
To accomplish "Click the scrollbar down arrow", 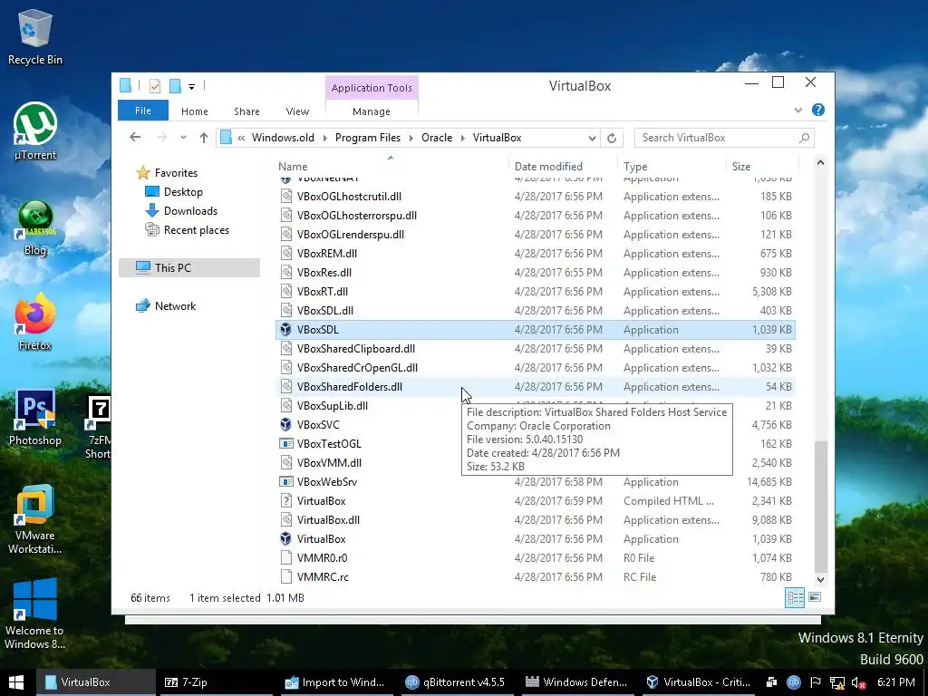I will point(820,580).
